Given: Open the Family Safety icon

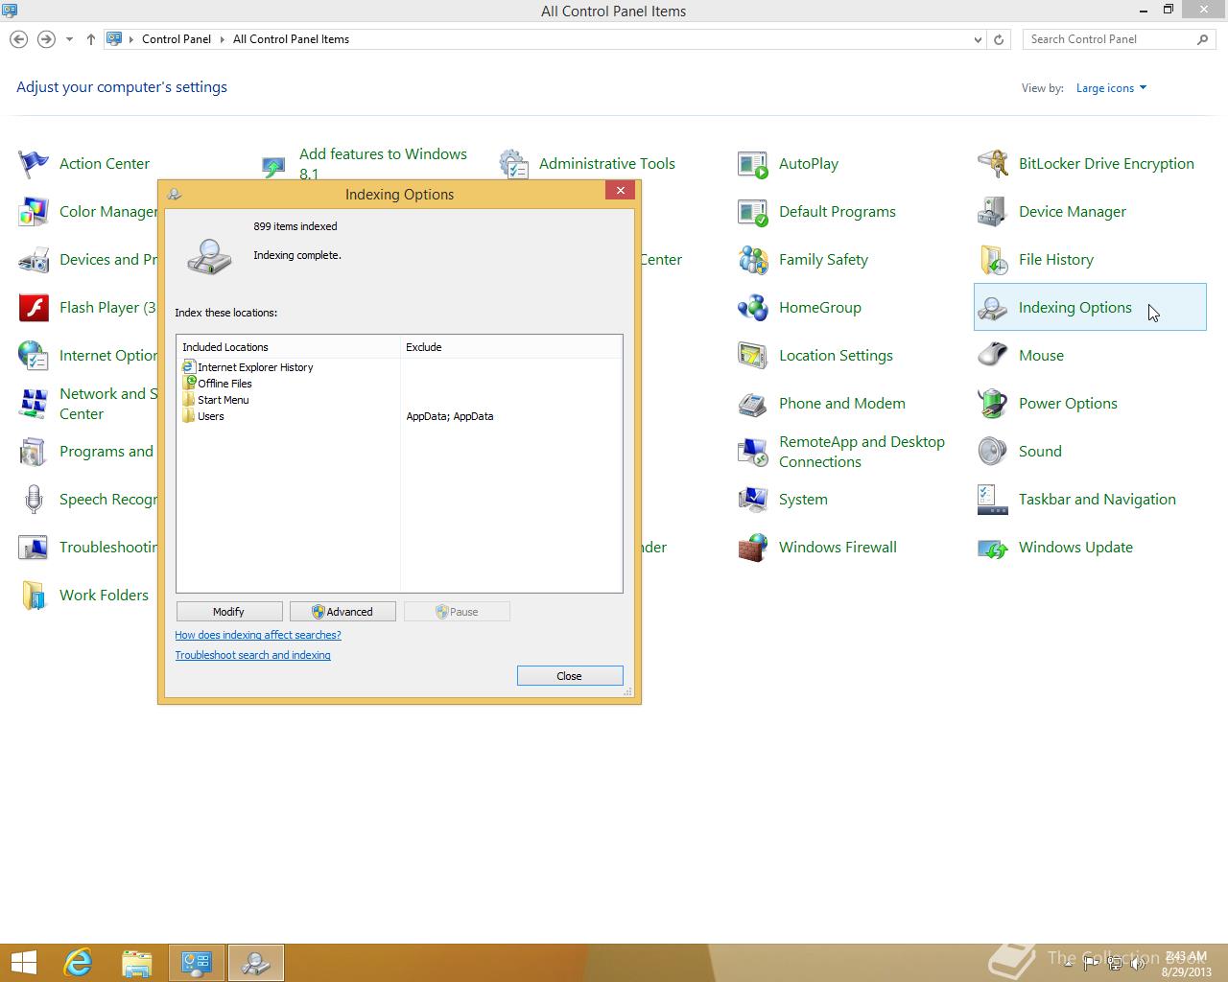Looking at the screenshot, I should tap(753, 260).
